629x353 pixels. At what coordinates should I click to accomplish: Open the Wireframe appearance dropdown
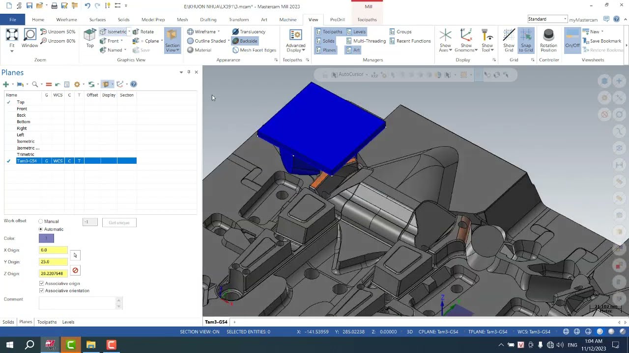pyautogui.click(x=219, y=32)
